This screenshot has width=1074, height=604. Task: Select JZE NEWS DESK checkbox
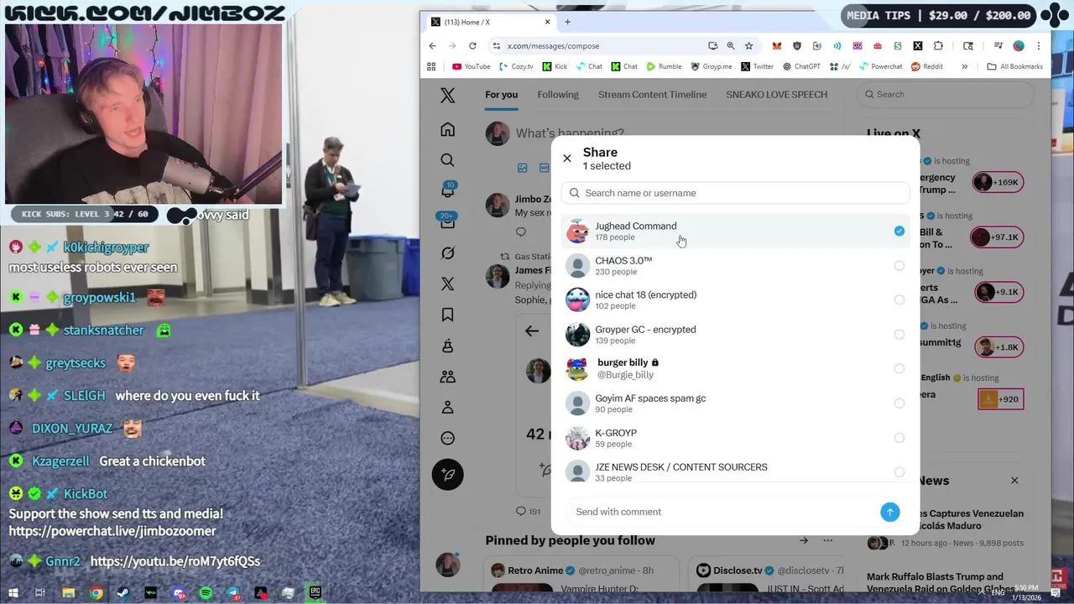click(x=899, y=472)
